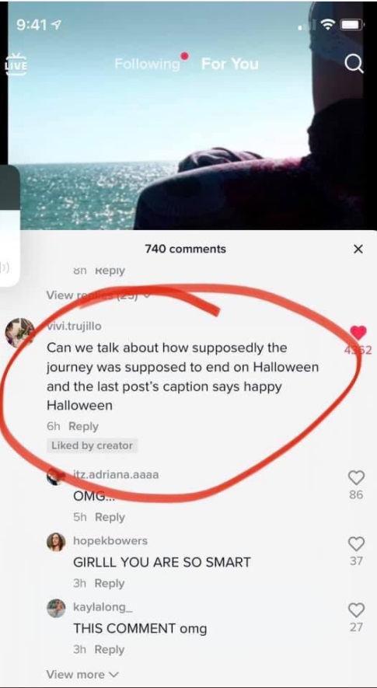Like kaylalong_'s comment heart

[356, 609]
